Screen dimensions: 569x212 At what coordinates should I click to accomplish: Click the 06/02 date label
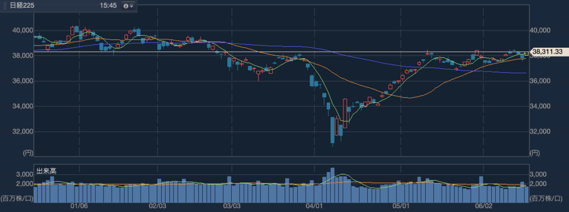pyautogui.click(x=484, y=206)
